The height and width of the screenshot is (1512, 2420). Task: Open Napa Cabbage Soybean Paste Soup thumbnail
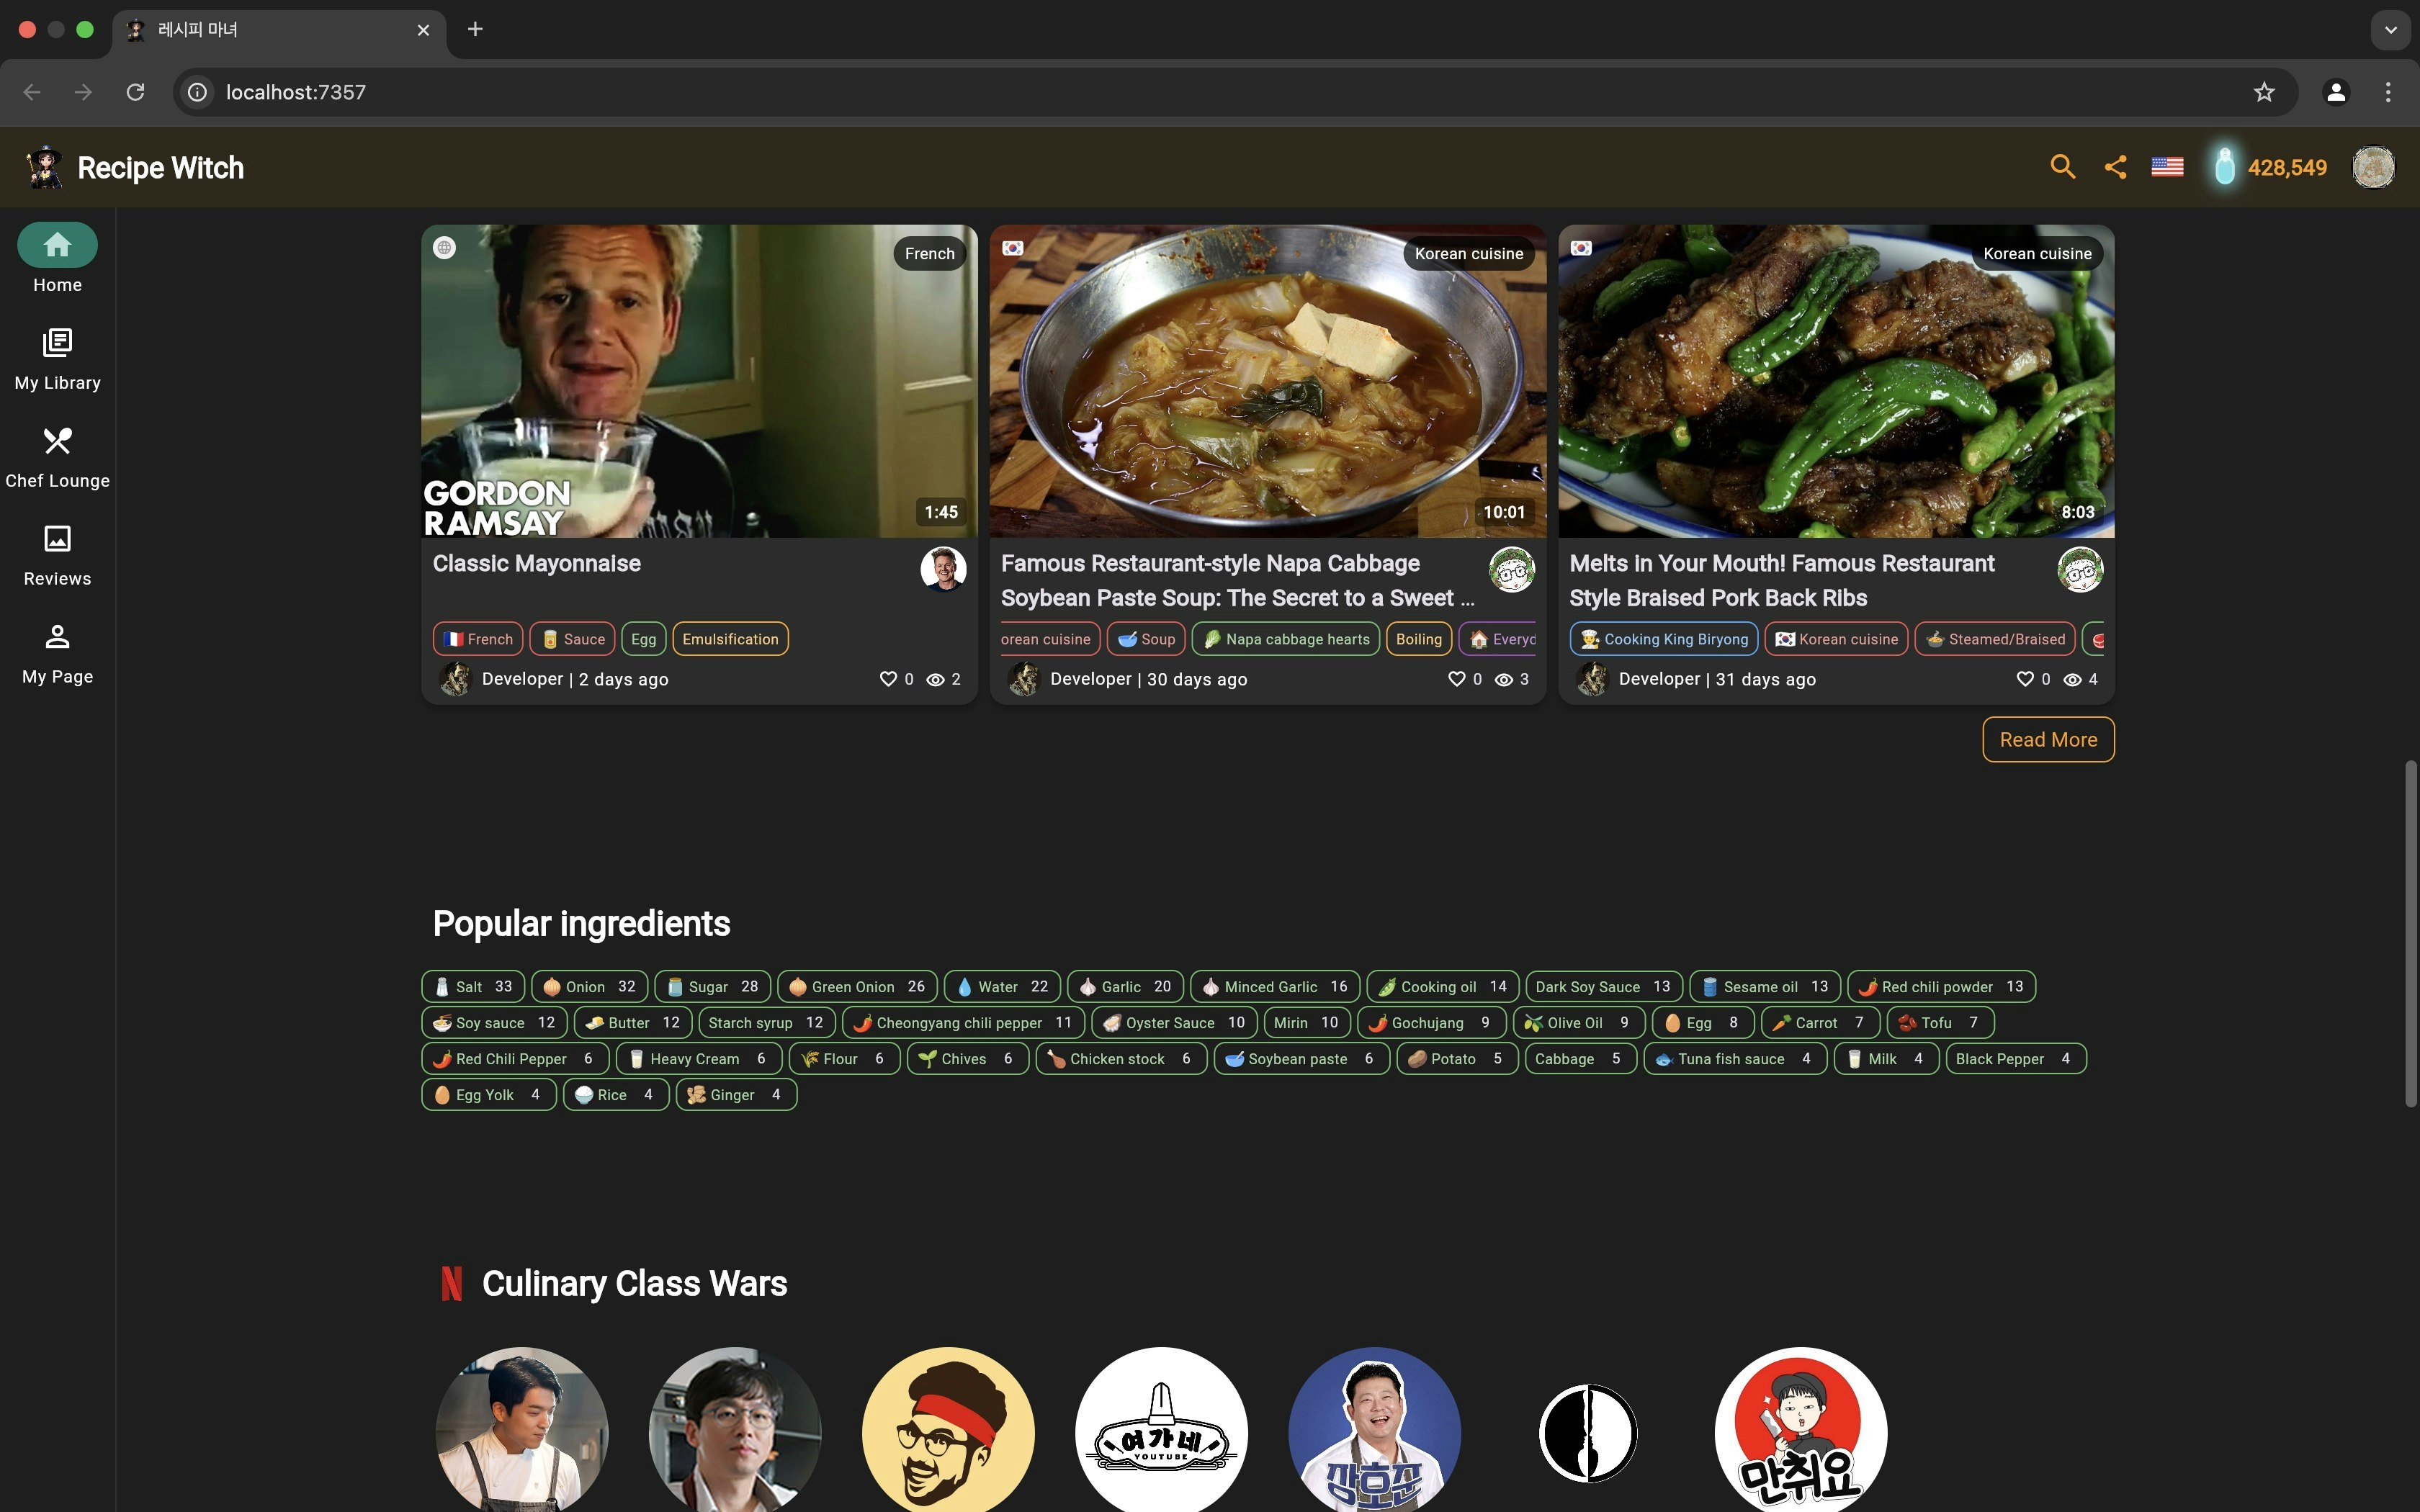(x=1267, y=381)
